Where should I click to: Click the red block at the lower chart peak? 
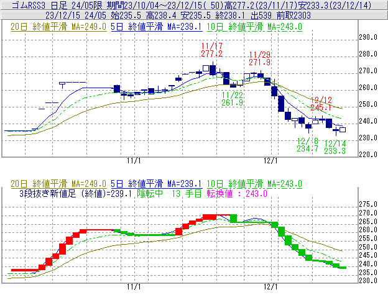point(210,217)
